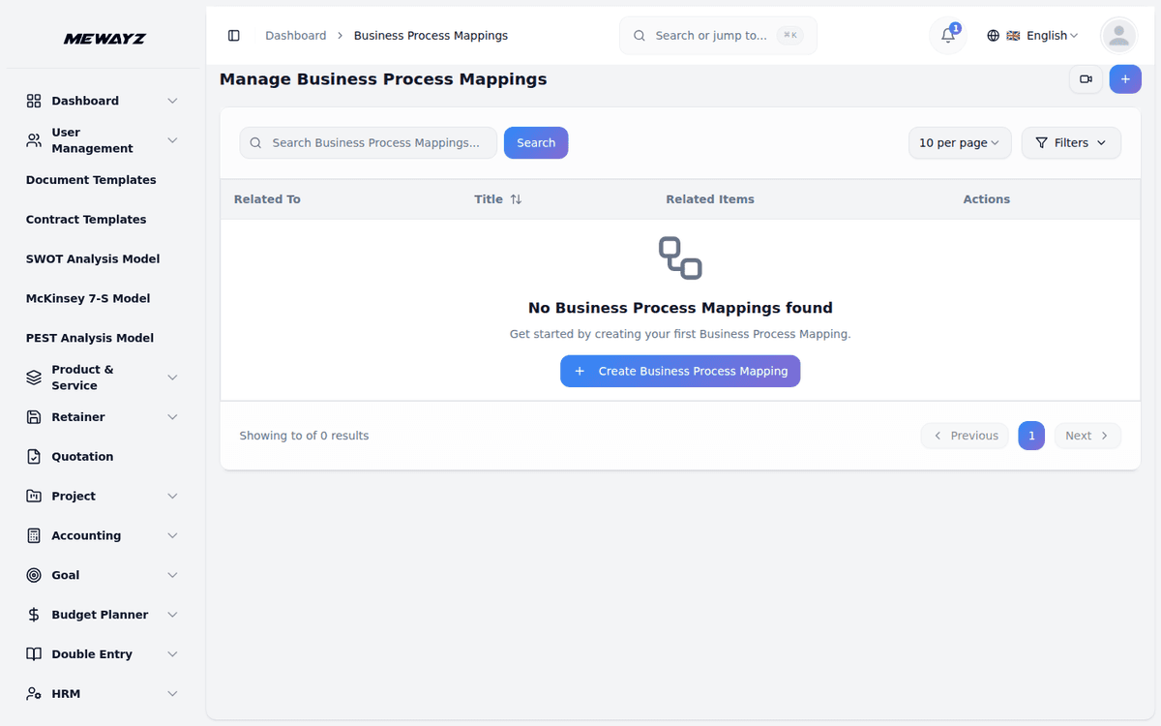Open the user avatar menu
Image resolution: width=1161 pixels, height=726 pixels.
click(1118, 36)
